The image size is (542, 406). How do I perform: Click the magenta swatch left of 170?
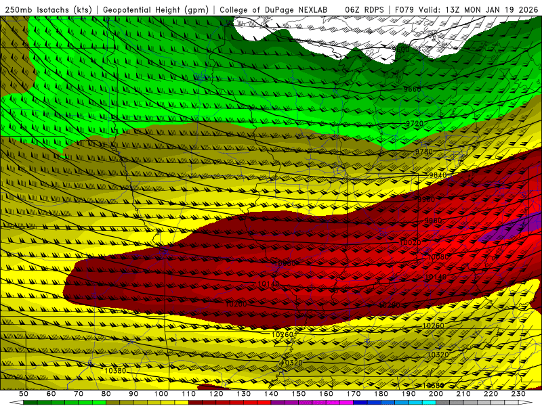(347, 403)
